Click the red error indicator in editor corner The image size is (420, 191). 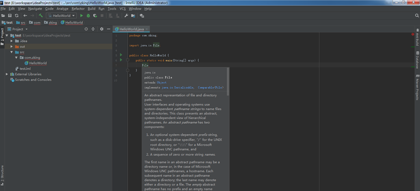tap(413, 34)
